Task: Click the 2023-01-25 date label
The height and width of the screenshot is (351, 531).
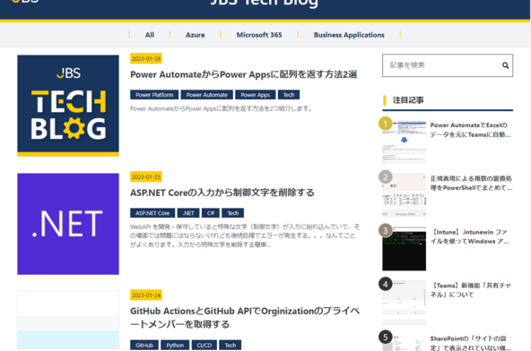Action: point(146,177)
